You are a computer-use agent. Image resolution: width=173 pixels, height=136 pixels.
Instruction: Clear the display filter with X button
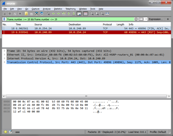click(x=136, y=19)
